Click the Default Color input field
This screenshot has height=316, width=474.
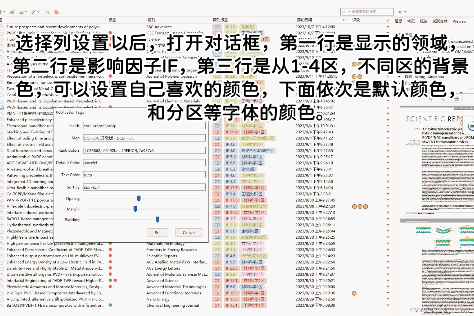tap(144, 163)
